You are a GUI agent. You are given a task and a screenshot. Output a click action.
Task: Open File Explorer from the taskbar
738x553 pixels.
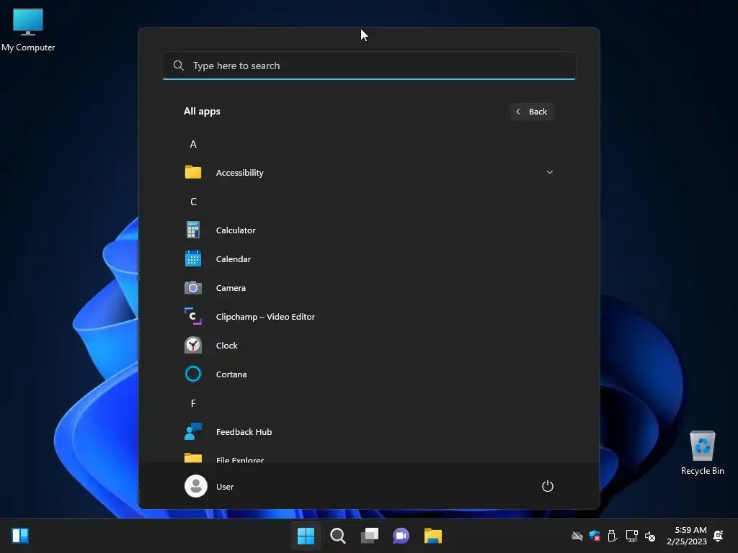click(433, 536)
